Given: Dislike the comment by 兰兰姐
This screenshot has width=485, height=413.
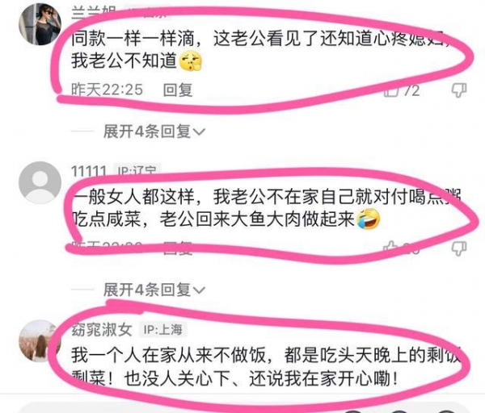Looking at the screenshot, I should coord(458,90).
